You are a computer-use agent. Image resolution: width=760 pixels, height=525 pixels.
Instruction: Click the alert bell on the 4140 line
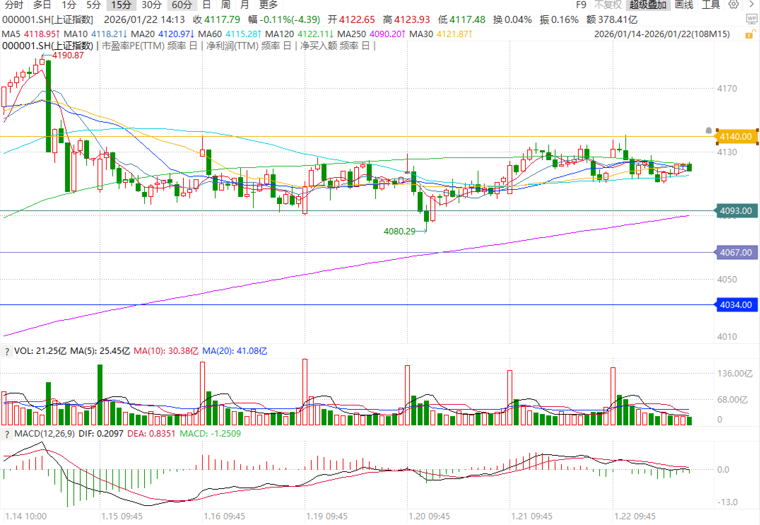708,131
